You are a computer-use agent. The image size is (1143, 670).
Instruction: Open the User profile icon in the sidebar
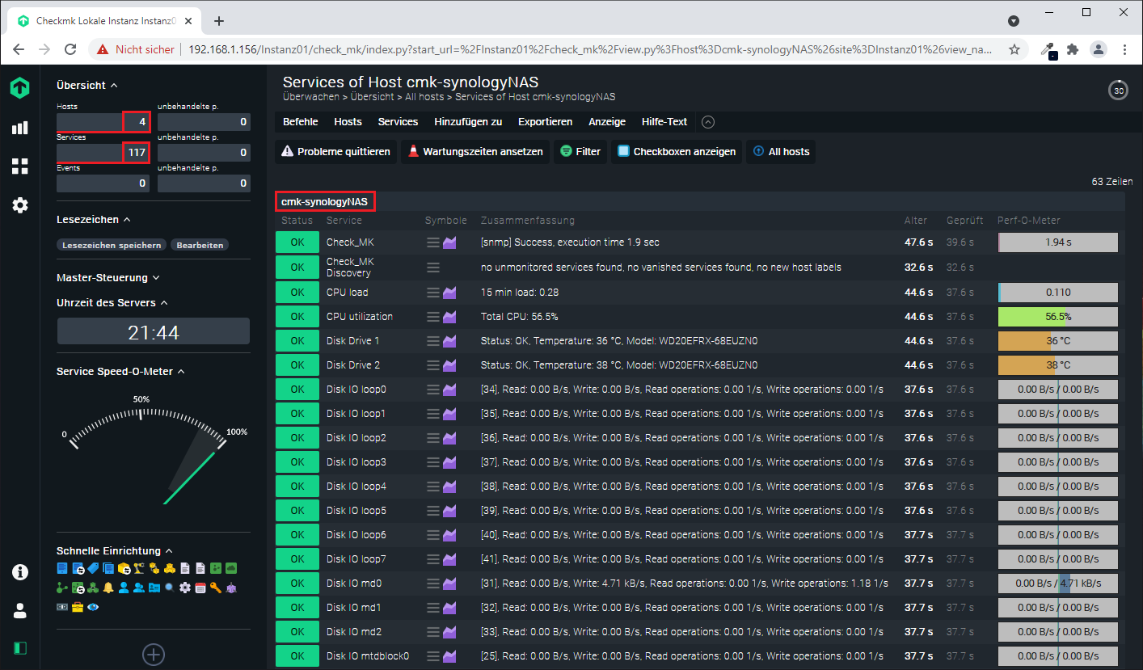(19, 610)
